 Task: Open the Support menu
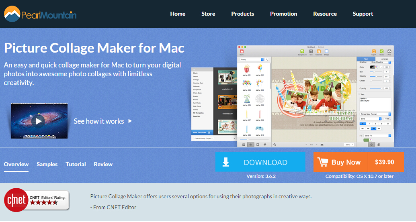(x=363, y=14)
